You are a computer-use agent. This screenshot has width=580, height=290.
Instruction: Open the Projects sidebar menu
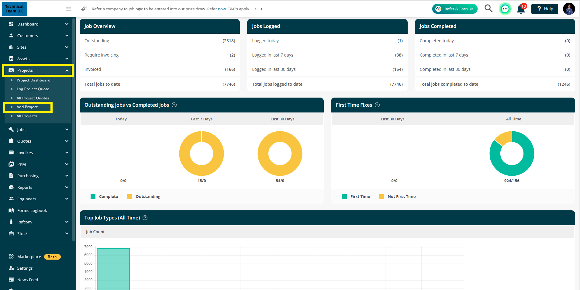38,71
